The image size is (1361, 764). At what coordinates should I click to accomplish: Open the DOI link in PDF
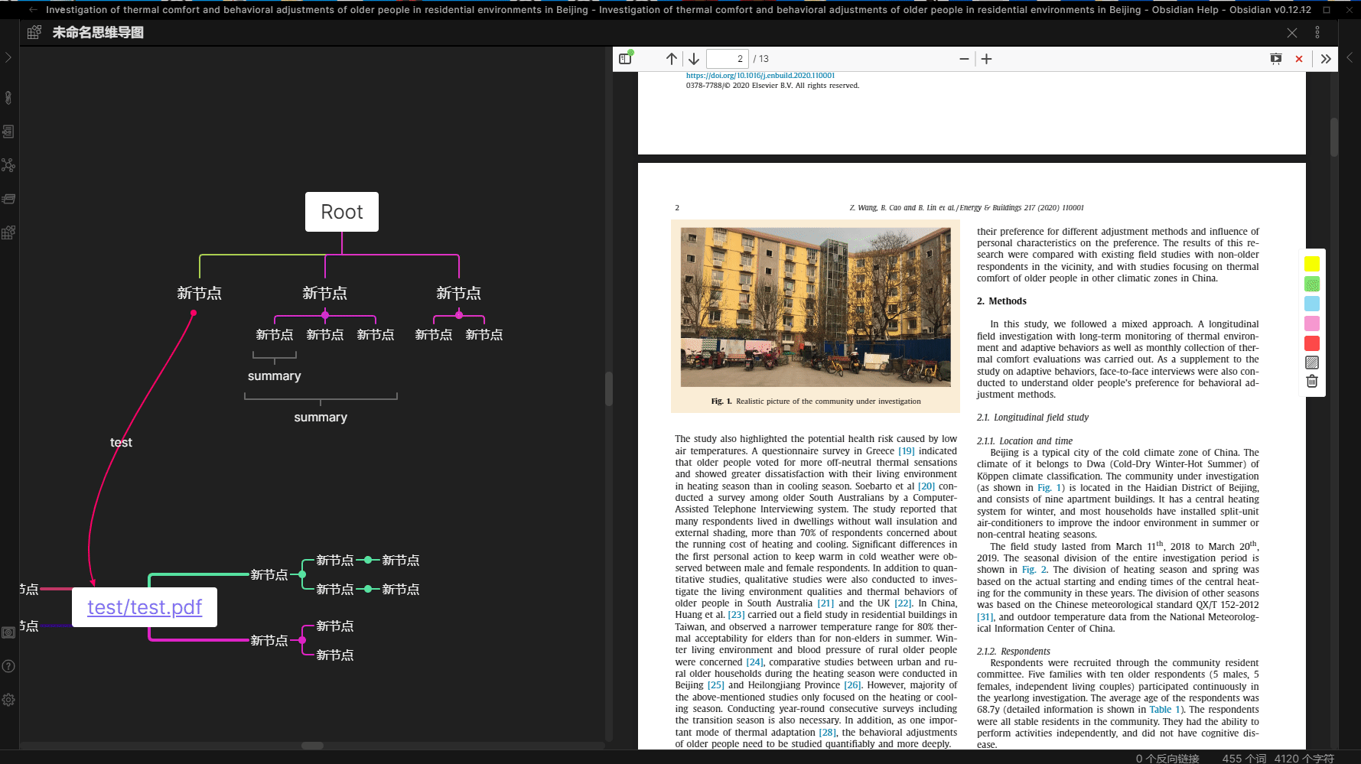[x=760, y=76]
